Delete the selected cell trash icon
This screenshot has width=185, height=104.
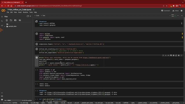[179, 55]
